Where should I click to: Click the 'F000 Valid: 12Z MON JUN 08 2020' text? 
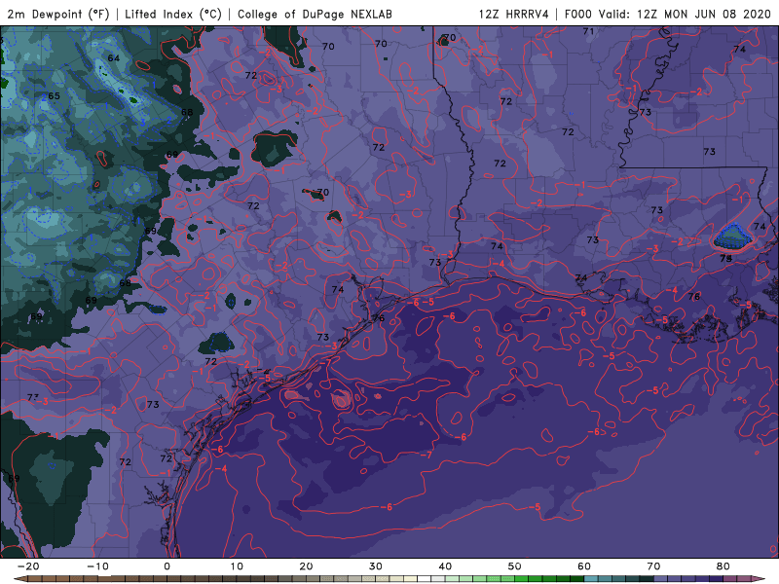click(x=667, y=14)
